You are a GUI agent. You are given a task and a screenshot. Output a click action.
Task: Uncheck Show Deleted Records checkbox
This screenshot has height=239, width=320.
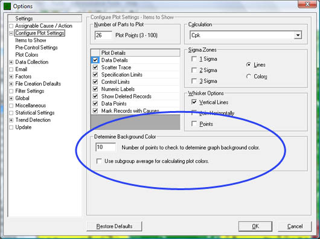point(95,96)
